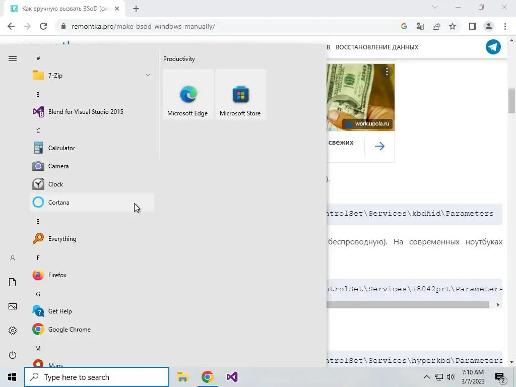Open the user account icon in Start sidebar
Viewport: 516px width, 387px height.
[13, 258]
